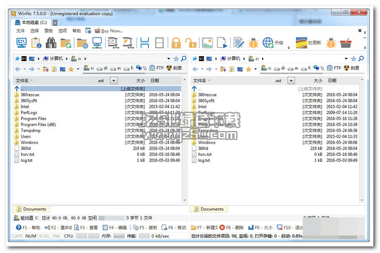Click left panel scrollbar down arrow
380x253 pixels.
tap(185, 200)
